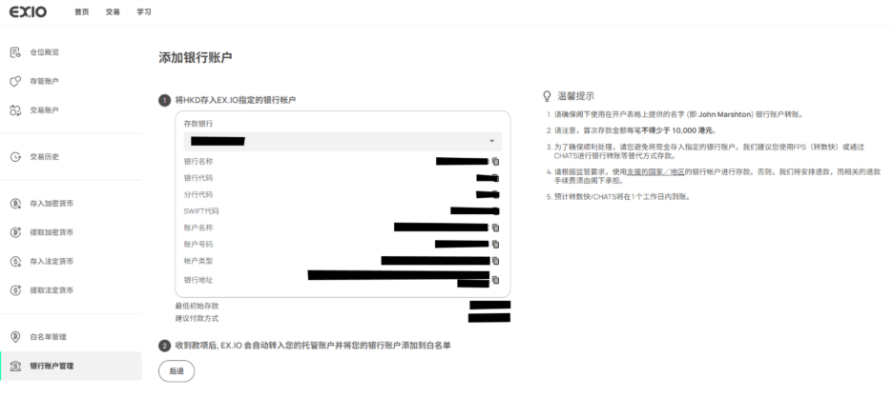The height and width of the screenshot is (397, 893).
Task: Copy the bank code (银行代码) value
Action: click(x=495, y=178)
